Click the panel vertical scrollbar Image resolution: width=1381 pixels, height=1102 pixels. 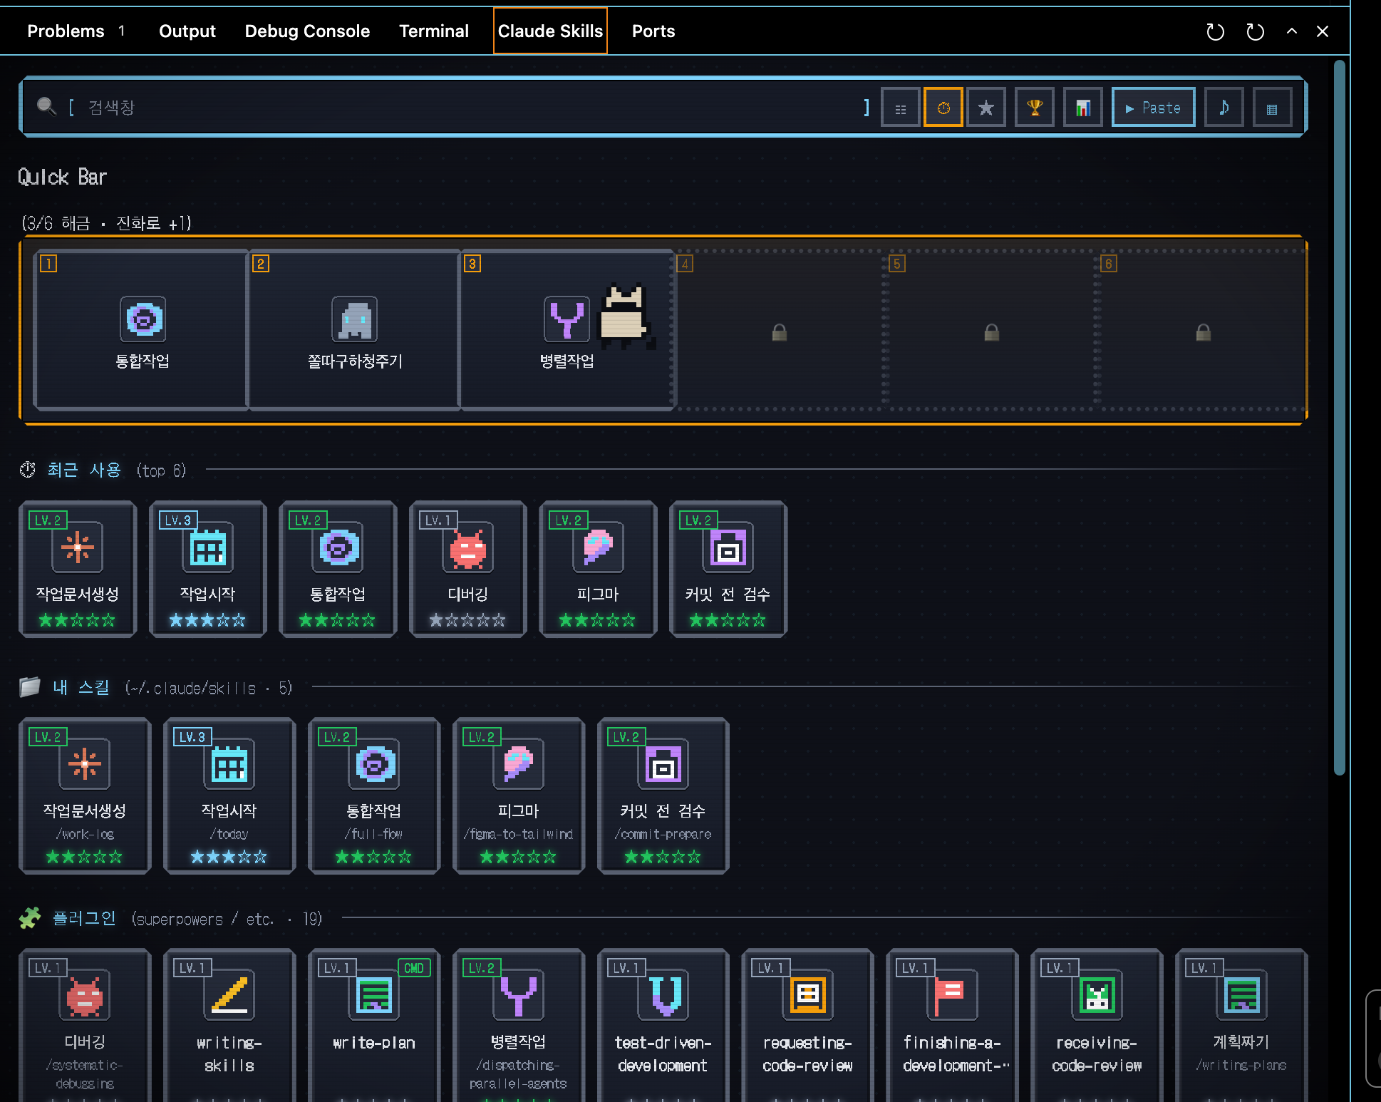point(1340,418)
